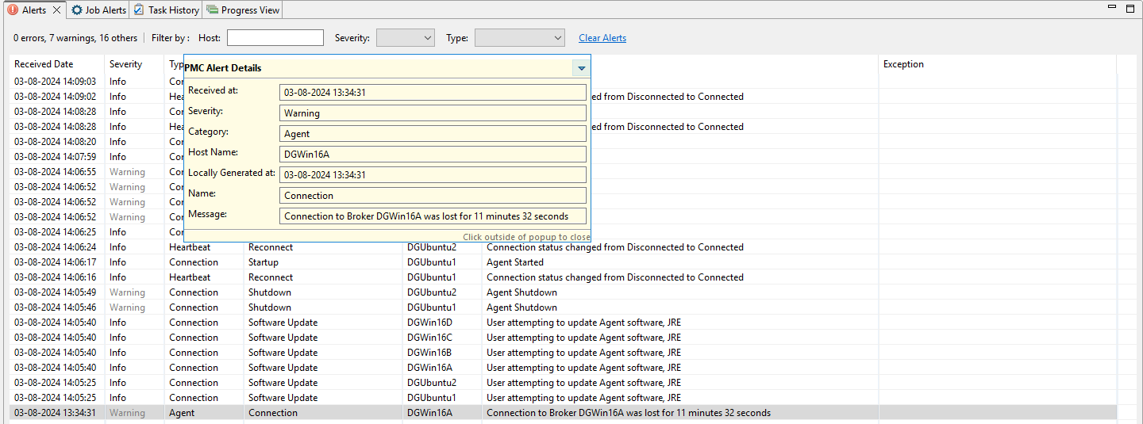Maximize the alerts view panel
Viewport: 1143px width, 424px height.
tap(1130, 8)
